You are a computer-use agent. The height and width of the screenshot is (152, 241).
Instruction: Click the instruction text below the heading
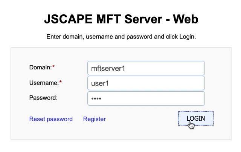coord(121,37)
